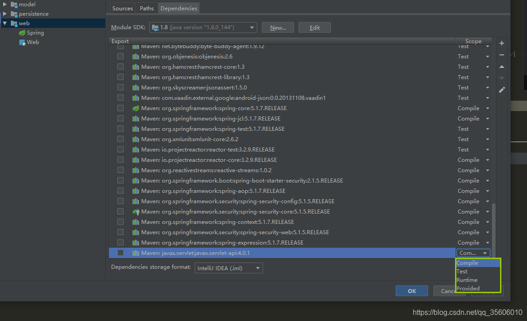Enable Export for javax.servlet-api dependency

(x=120, y=253)
